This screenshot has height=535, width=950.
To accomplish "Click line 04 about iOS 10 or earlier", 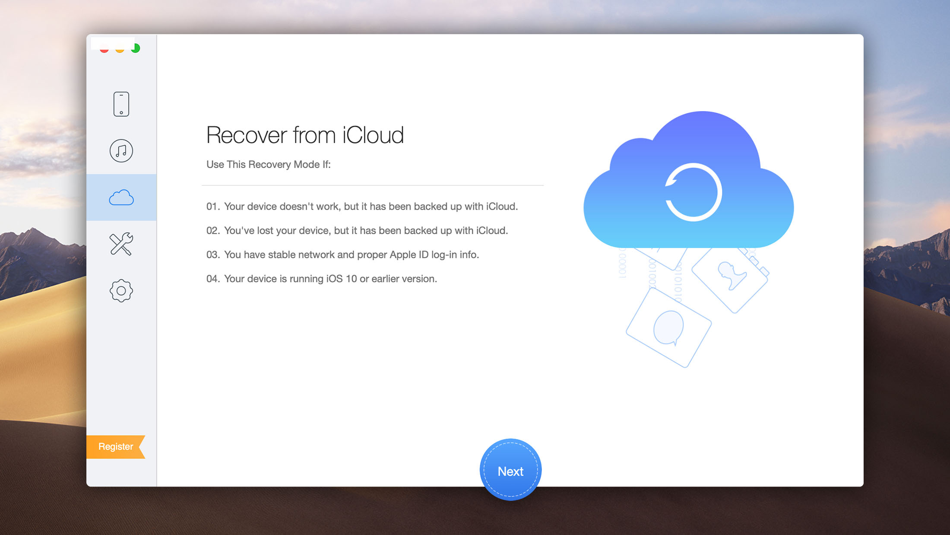I will pos(322,279).
